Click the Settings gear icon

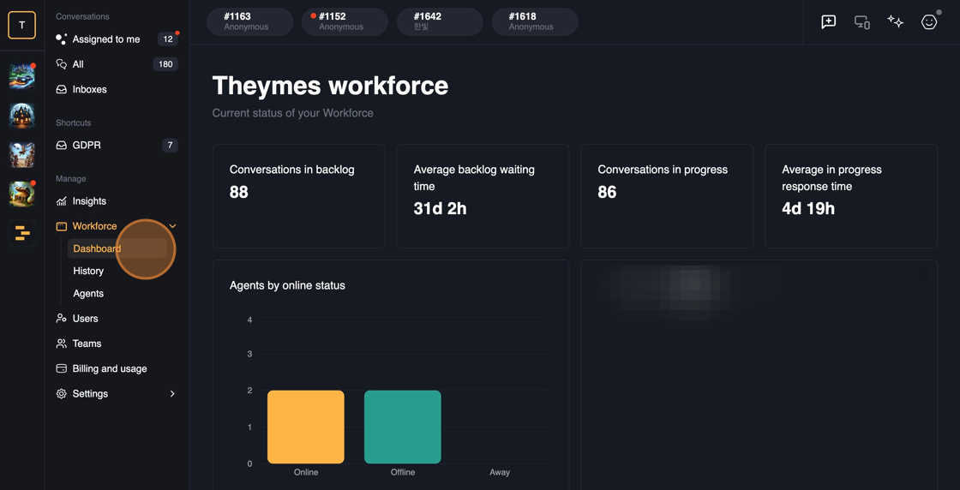pos(61,394)
